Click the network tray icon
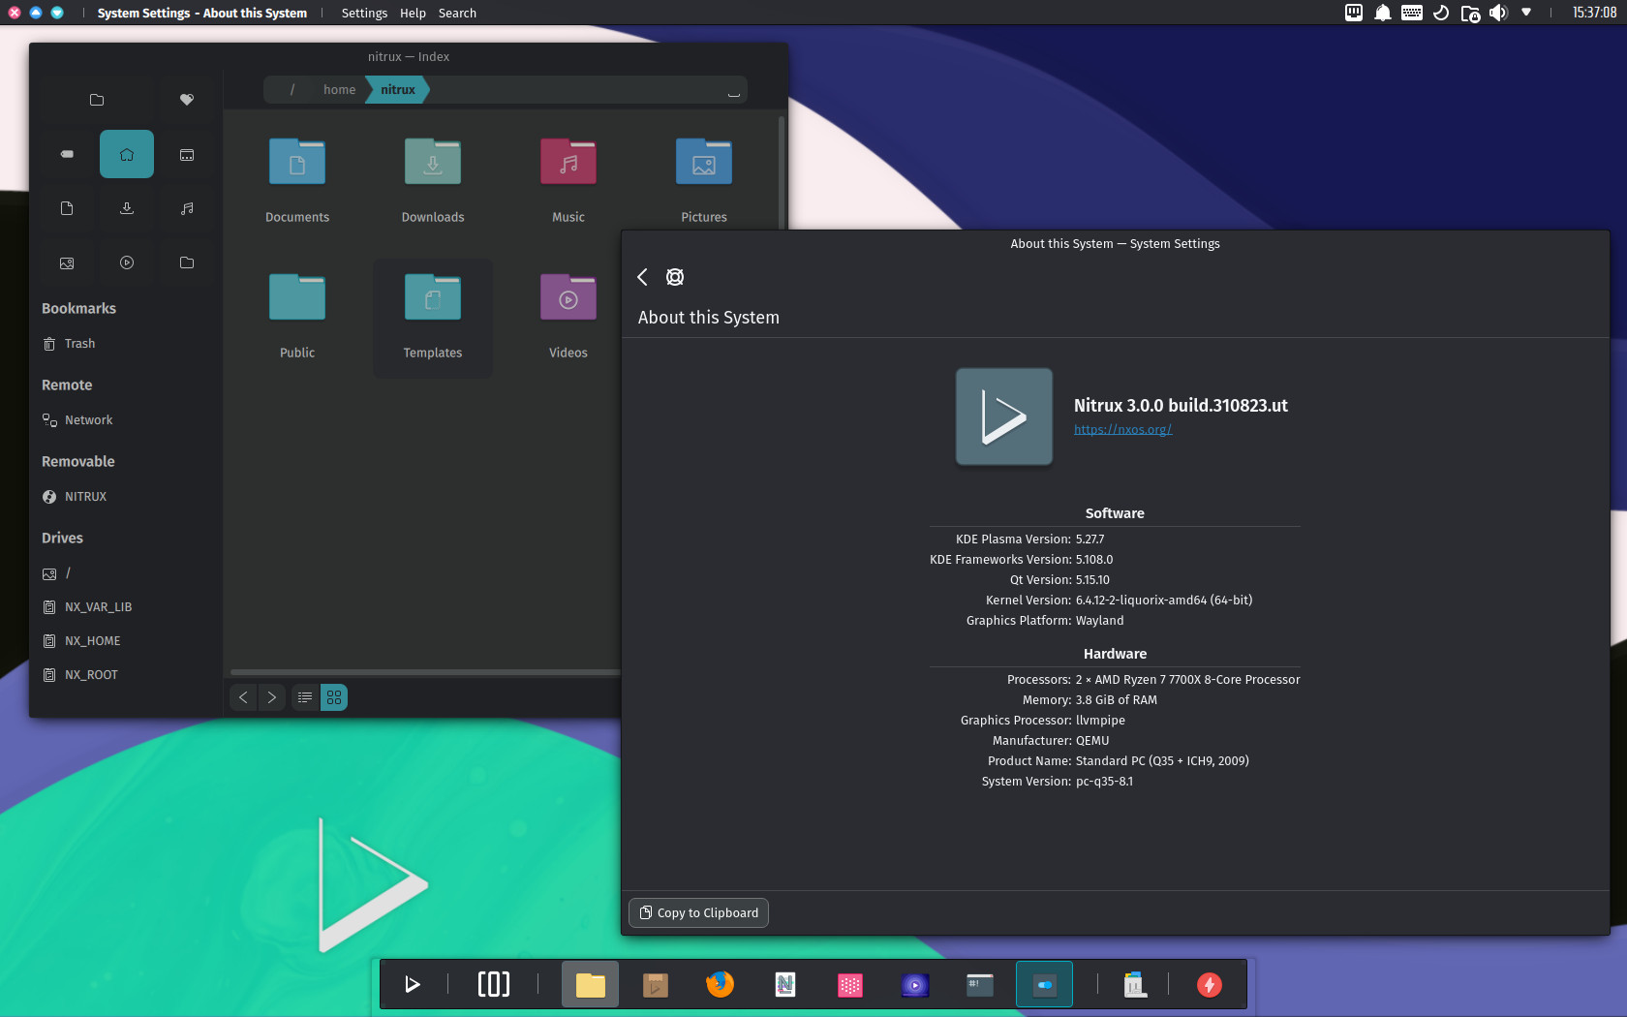Viewport: 1627px width, 1017px height. [1354, 13]
